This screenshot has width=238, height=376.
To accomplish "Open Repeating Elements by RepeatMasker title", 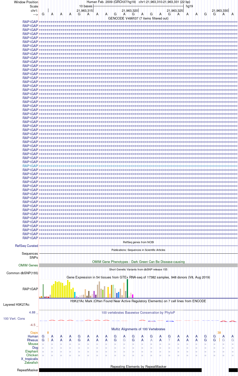I will (x=138, y=366).
